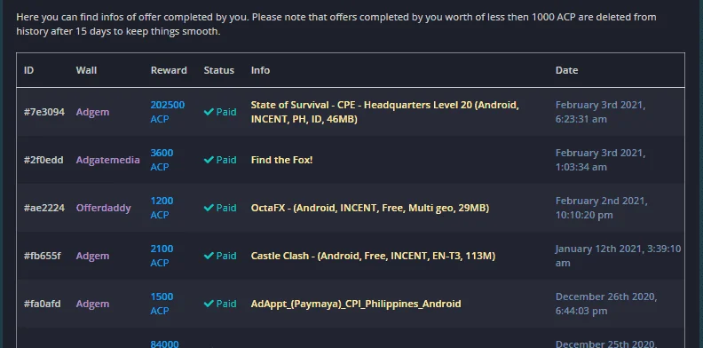Click the December 26th 2020 date
This screenshot has width=703, height=348.
pyautogui.click(x=606, y=304)
